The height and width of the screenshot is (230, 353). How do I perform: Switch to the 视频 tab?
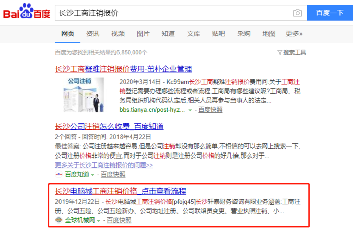pos(118,34)
